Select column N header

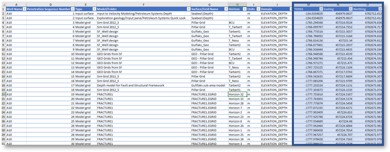(x=338, y=5)
